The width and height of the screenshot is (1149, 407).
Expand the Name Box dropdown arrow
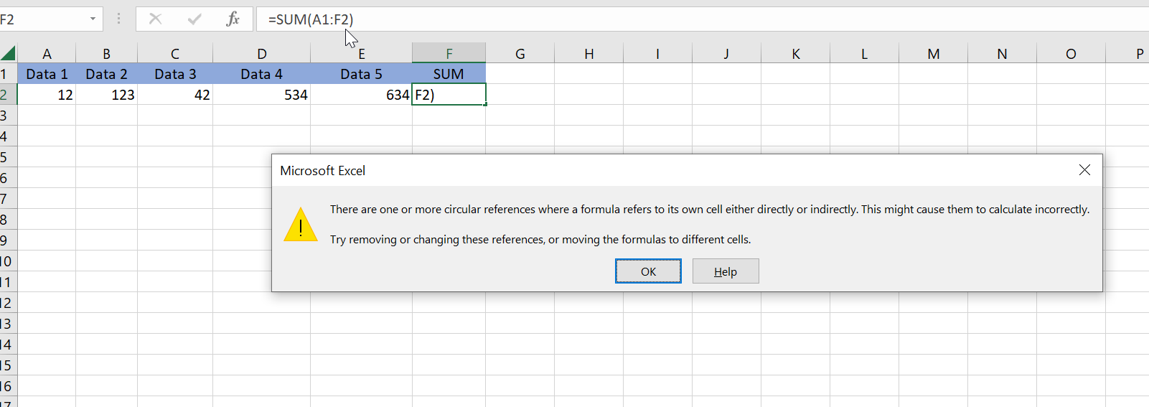93,19
